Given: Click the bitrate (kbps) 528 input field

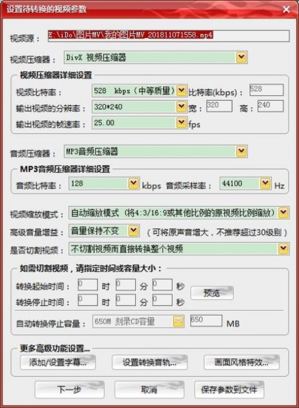Looking at the screenshot, I should pyautogui.click(x=266, y=90).
